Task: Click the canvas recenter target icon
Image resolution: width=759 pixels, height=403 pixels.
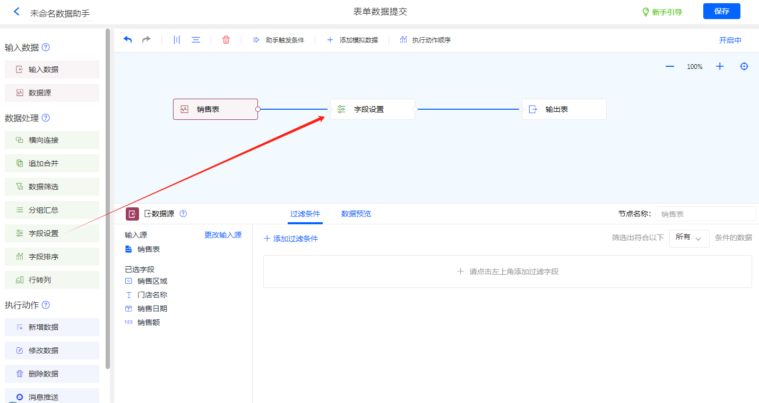Action: coord(744,66)
